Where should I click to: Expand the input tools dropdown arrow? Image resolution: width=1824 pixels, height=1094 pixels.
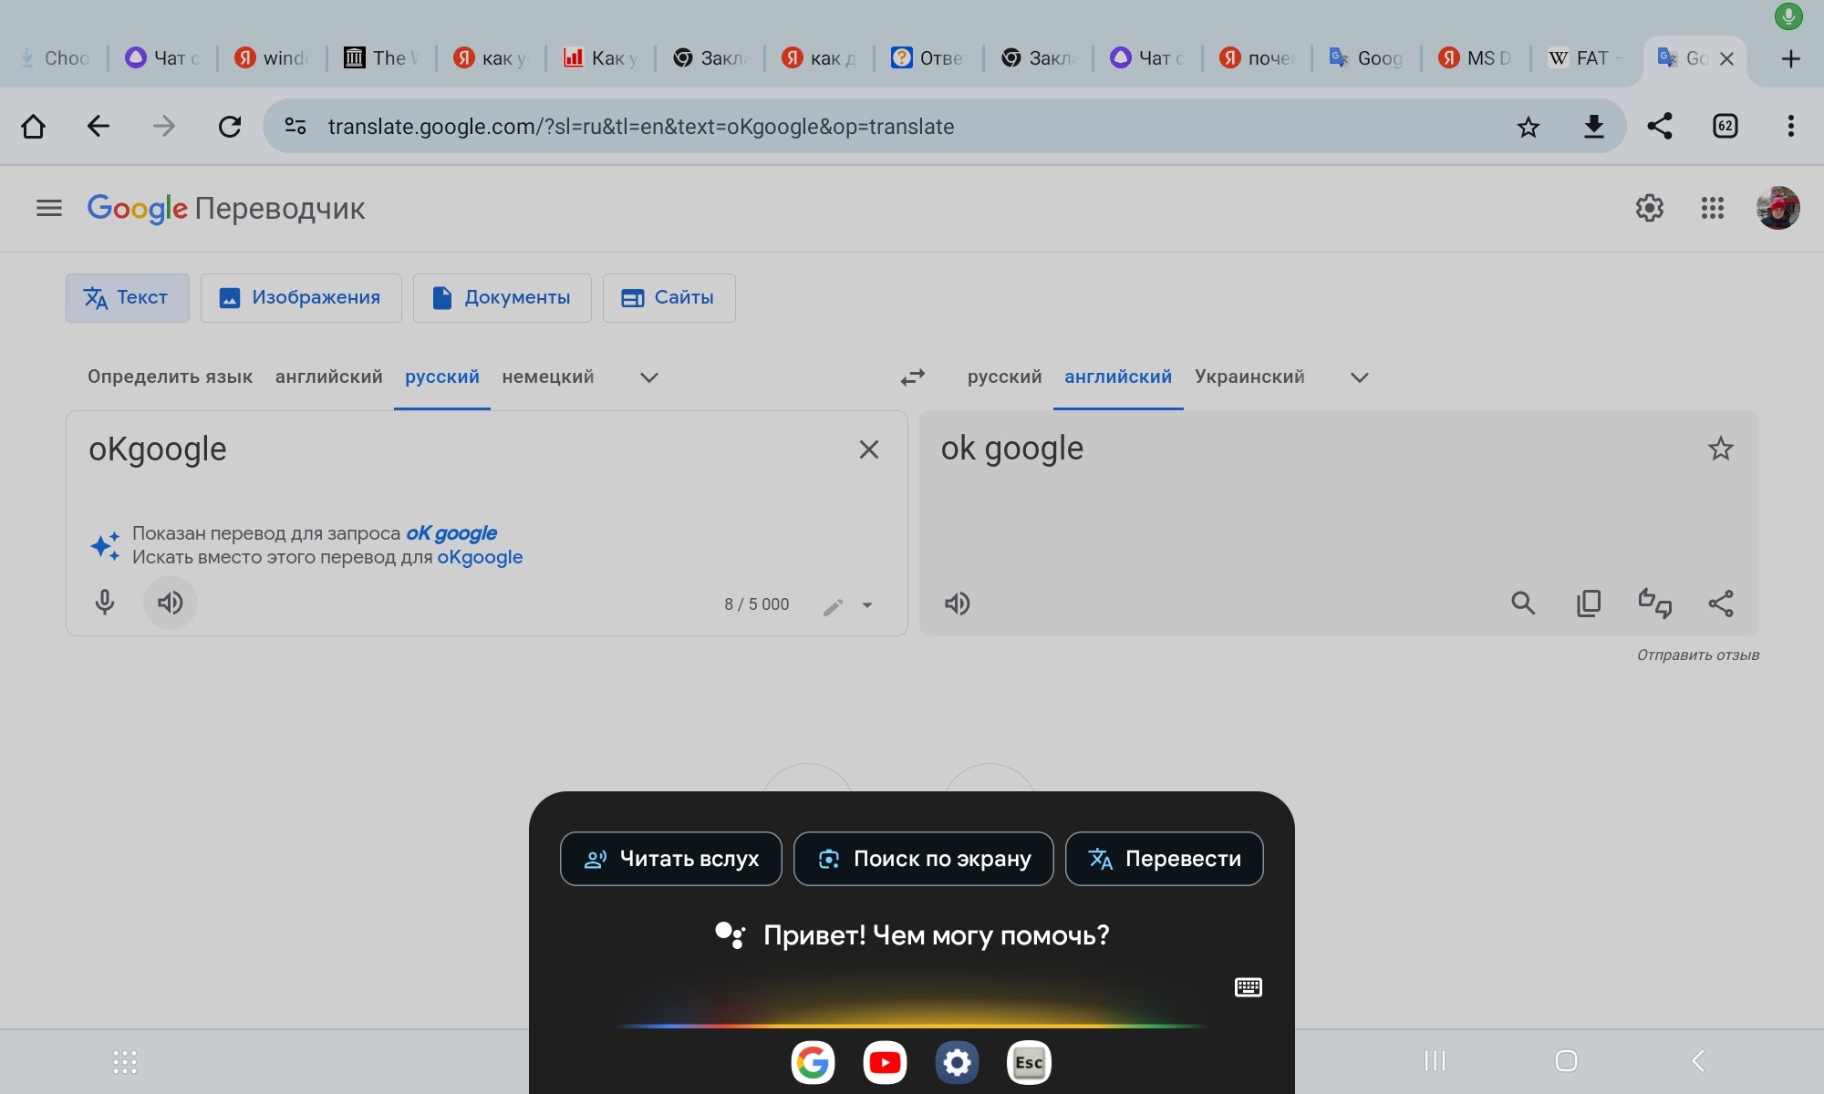coord(867,605)
